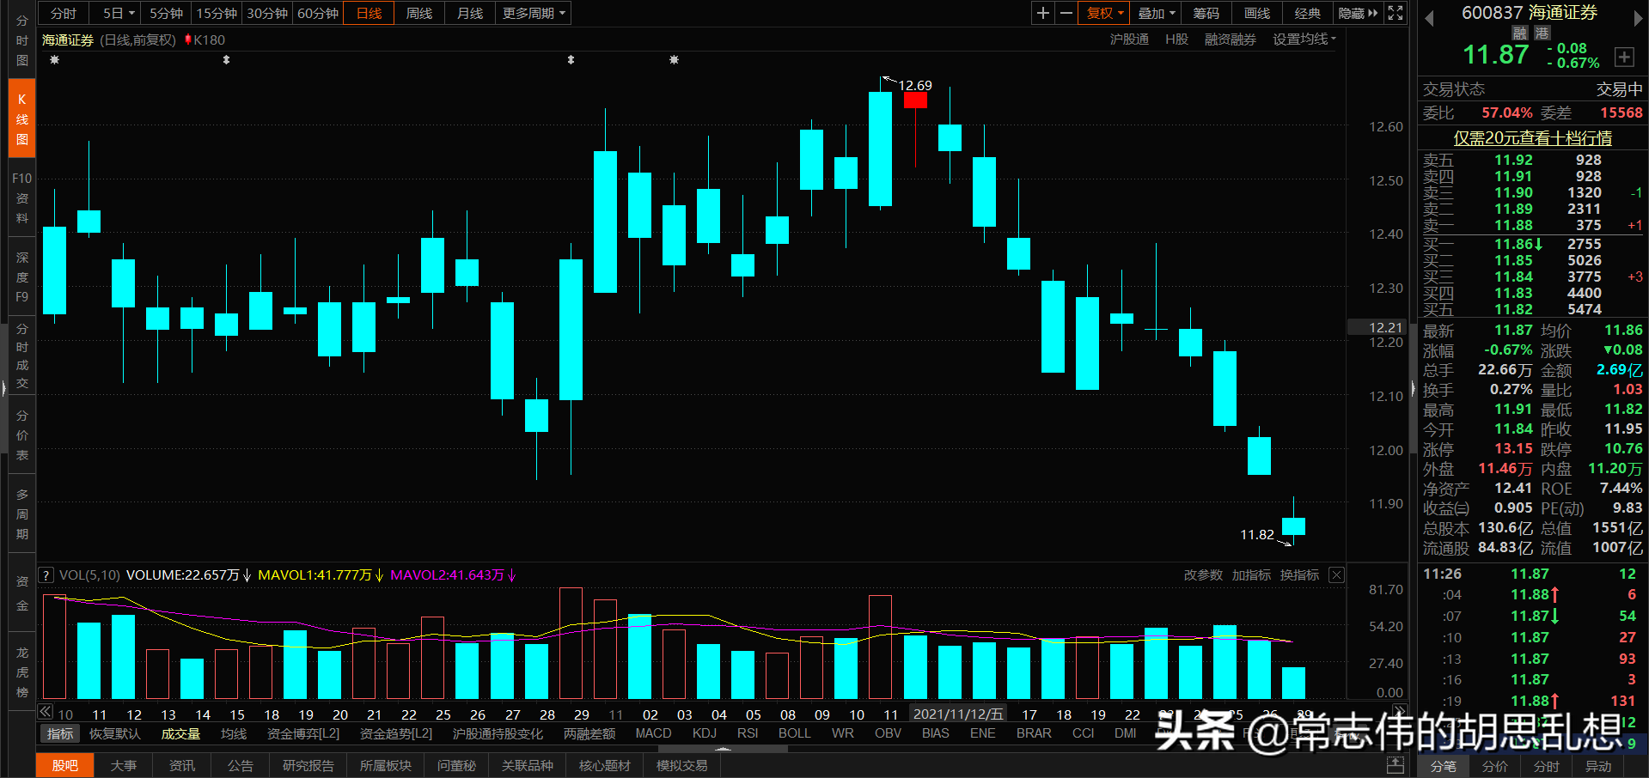Open the 深度F9 sidebar panel

coord(21,277)
